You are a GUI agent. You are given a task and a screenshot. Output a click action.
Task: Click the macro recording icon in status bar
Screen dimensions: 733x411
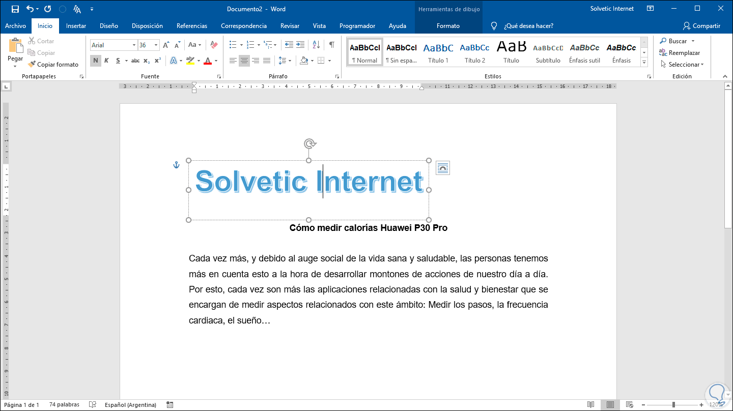170,405
